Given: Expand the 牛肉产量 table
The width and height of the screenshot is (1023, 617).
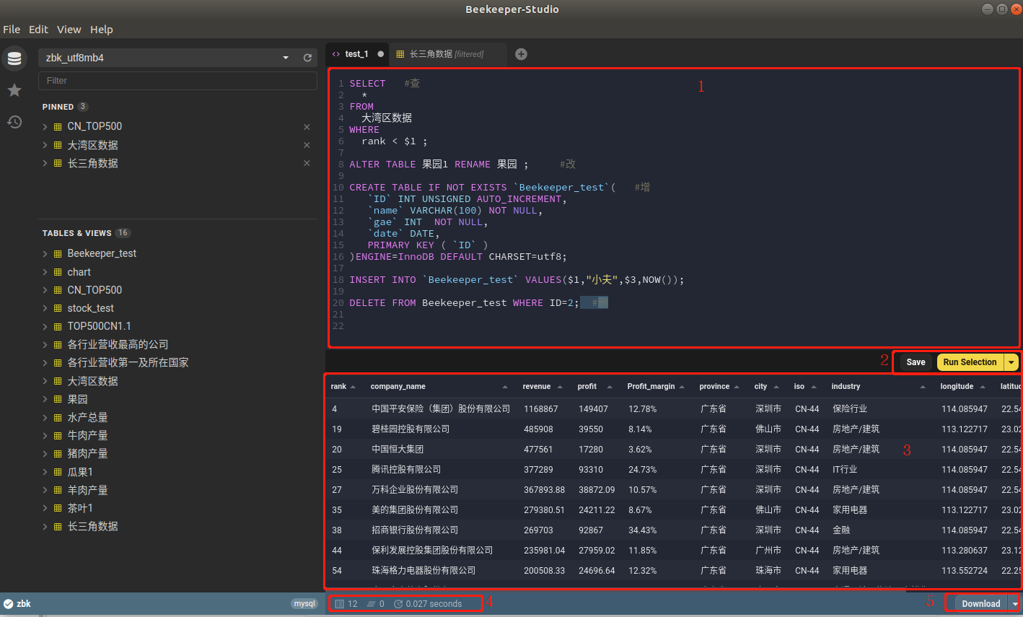Looking at the screenshot, I should 45,435.
